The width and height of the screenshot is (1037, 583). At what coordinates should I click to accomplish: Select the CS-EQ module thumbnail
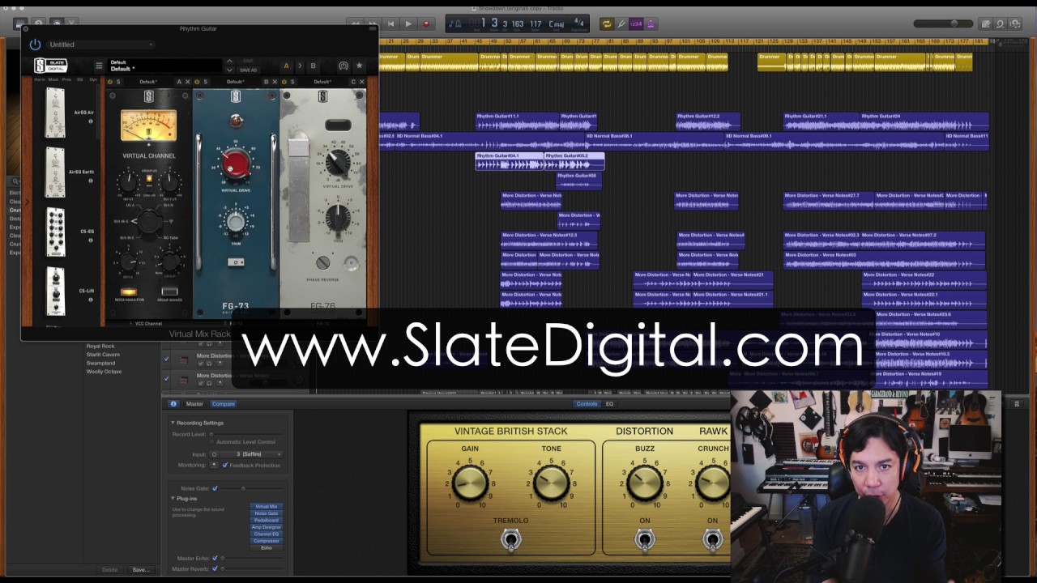pyautogui.click(x=55, y=232)
